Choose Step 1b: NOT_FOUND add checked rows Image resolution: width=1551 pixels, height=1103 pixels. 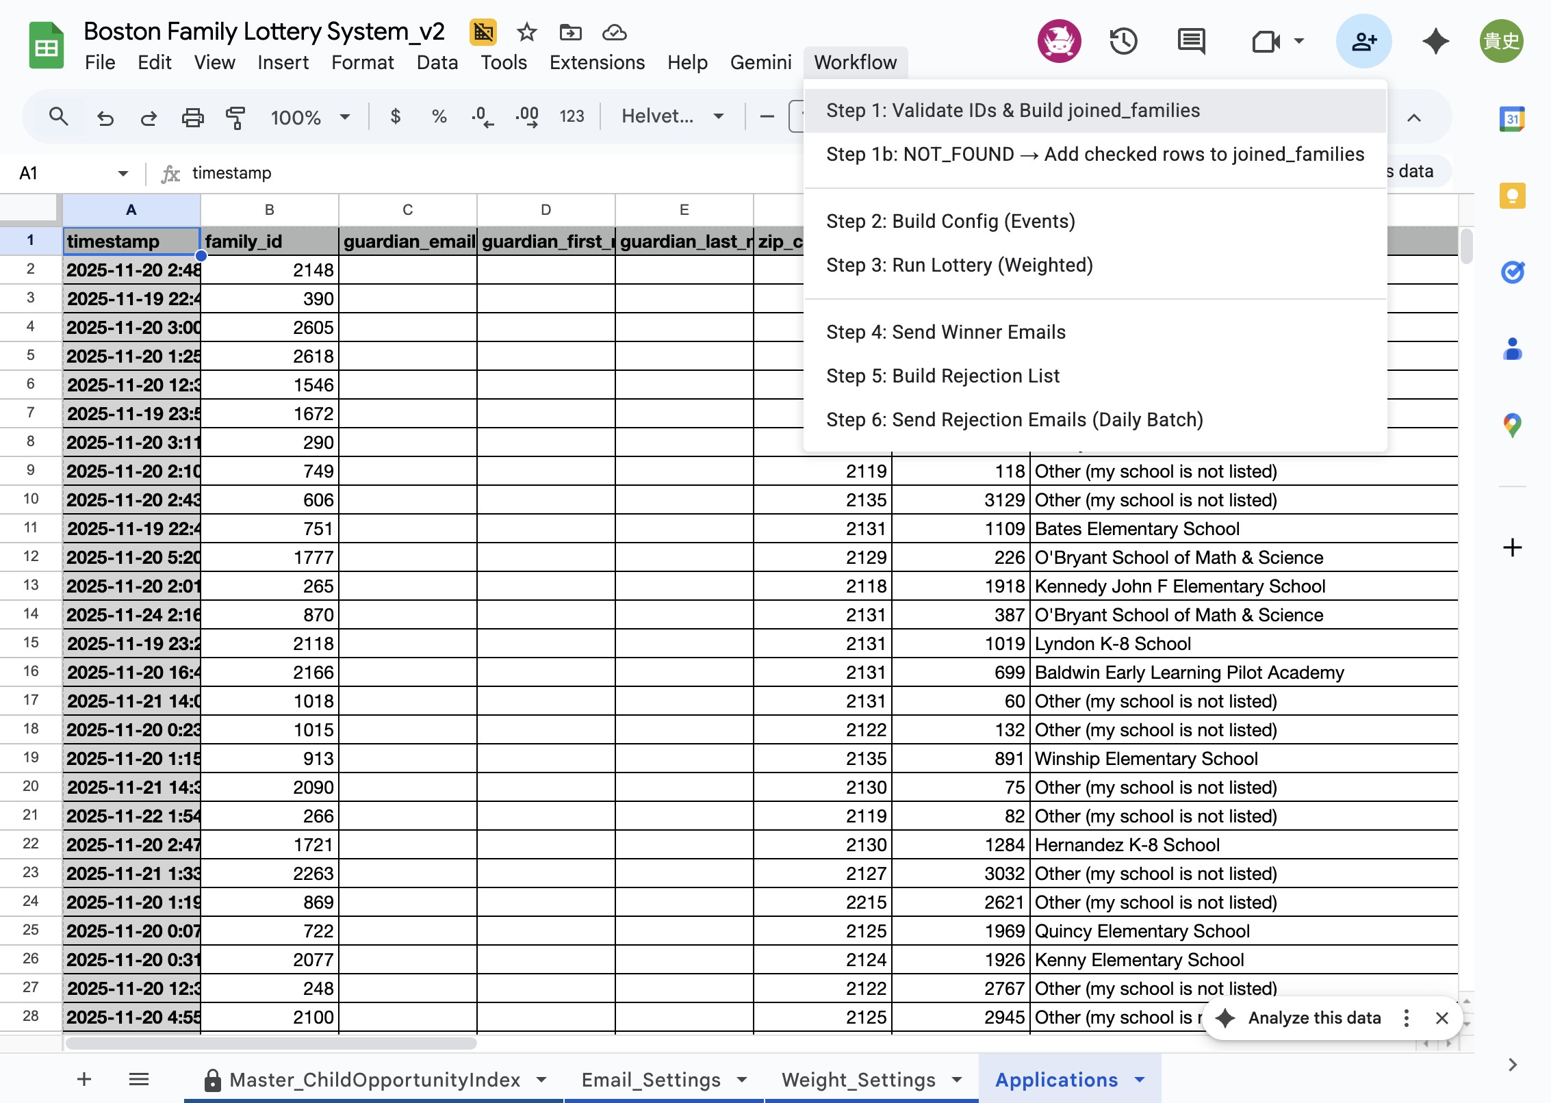pyautogui.click(x=1095, y=154)
